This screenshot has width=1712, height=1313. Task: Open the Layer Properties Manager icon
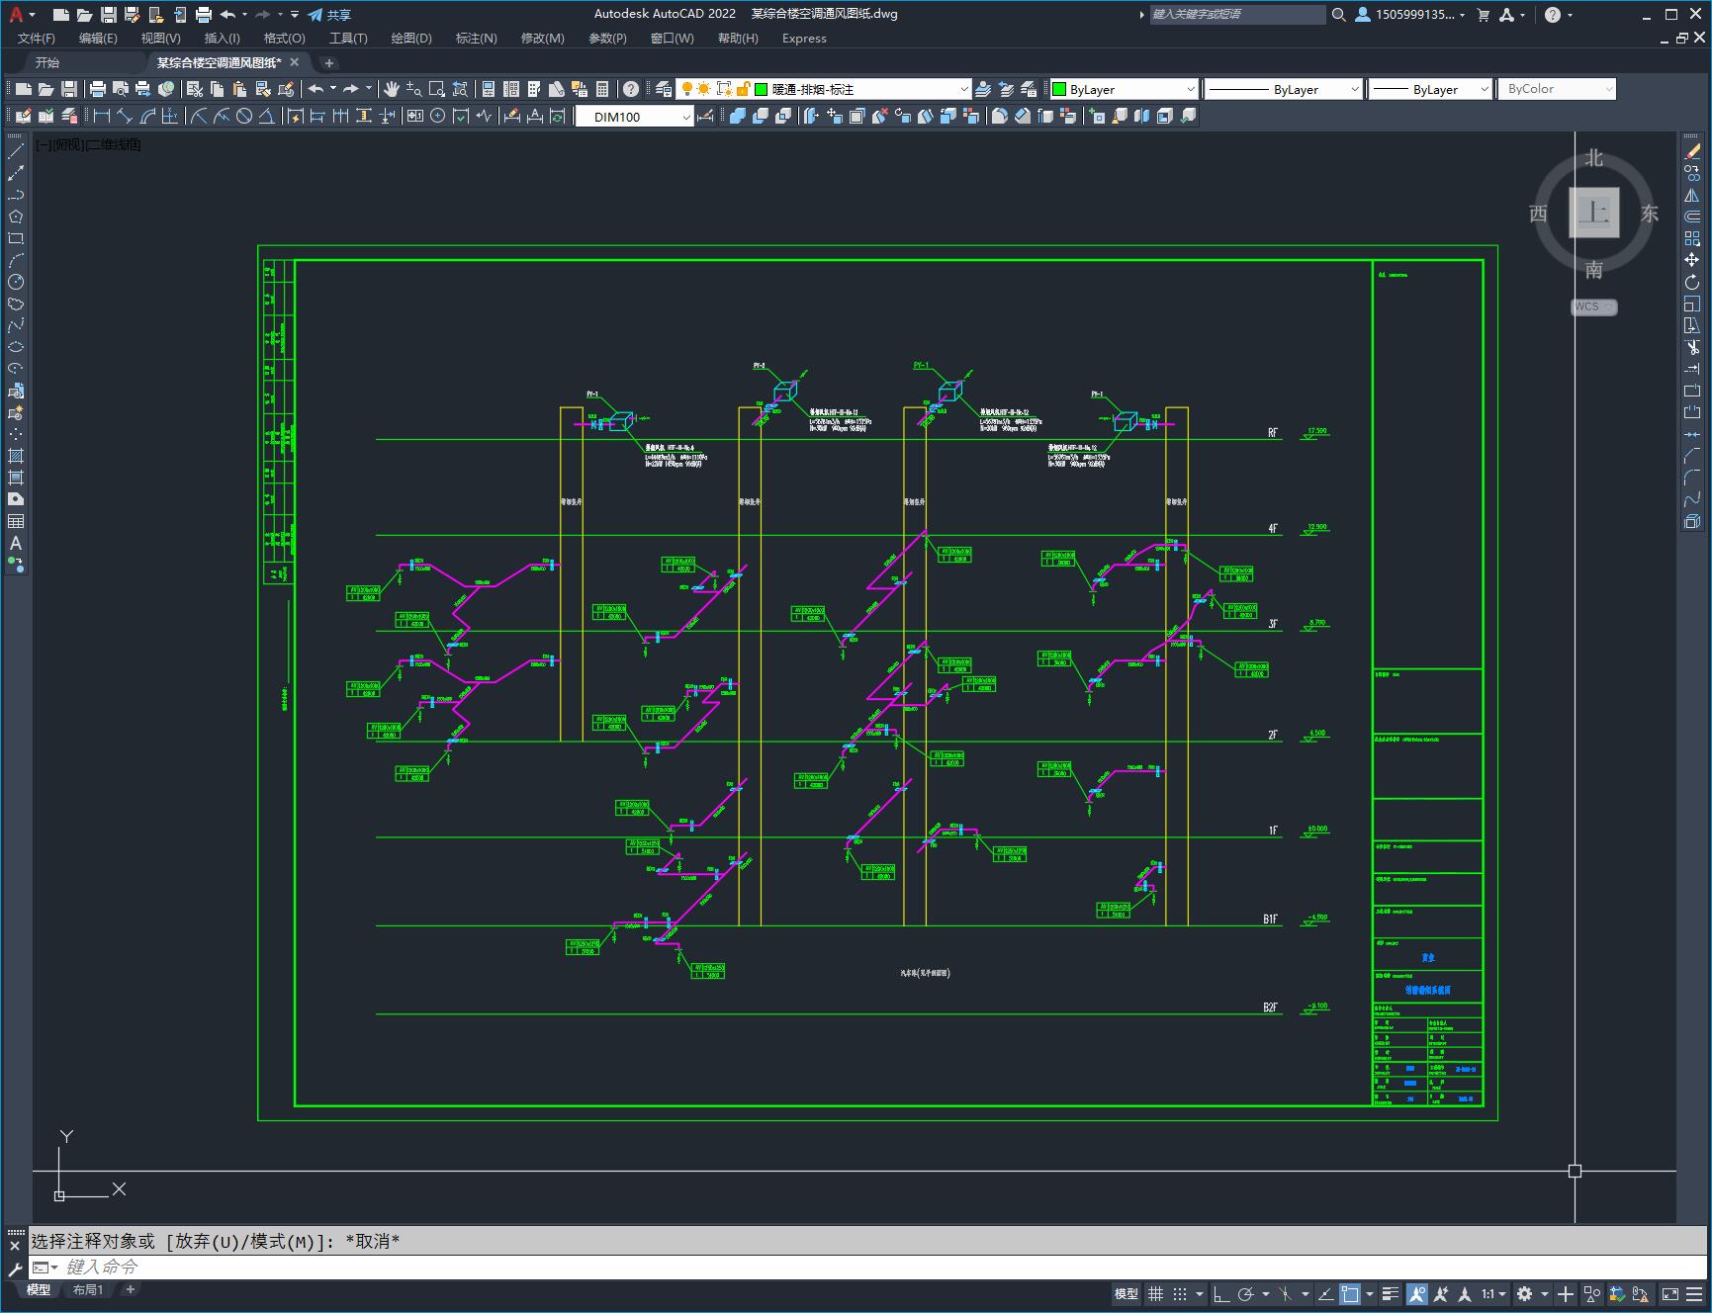664,89
